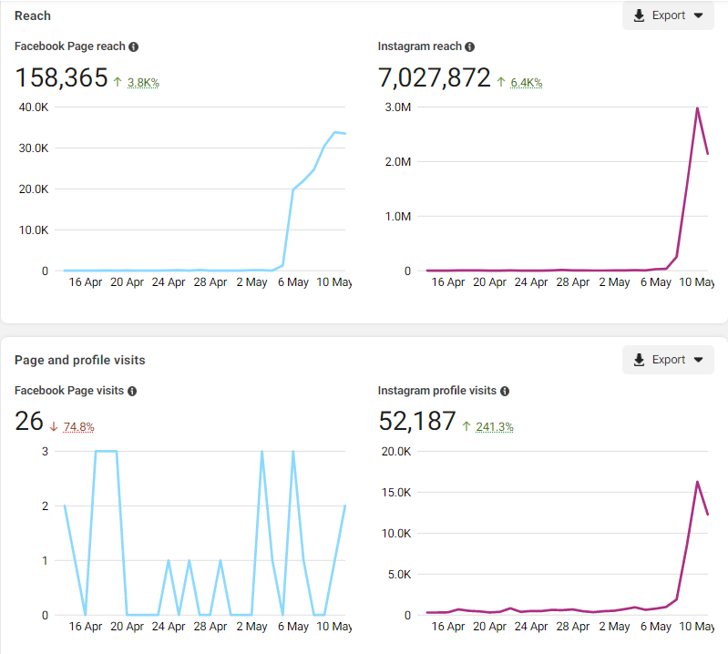Click the Page and profile visits heading

(79, 360)
